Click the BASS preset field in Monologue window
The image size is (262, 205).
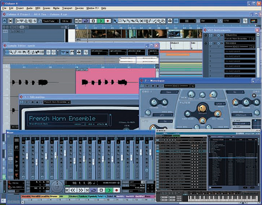177,86
